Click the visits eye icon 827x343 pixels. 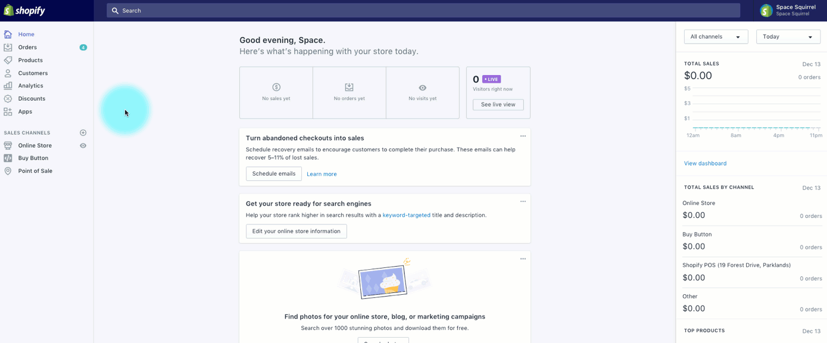423,88
